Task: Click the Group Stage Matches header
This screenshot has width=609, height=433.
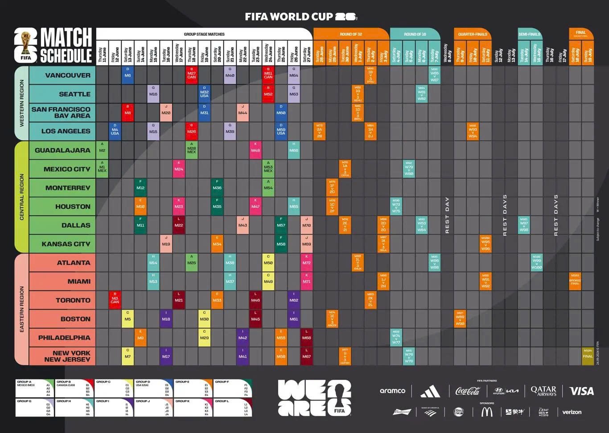Action: (204, 34)
